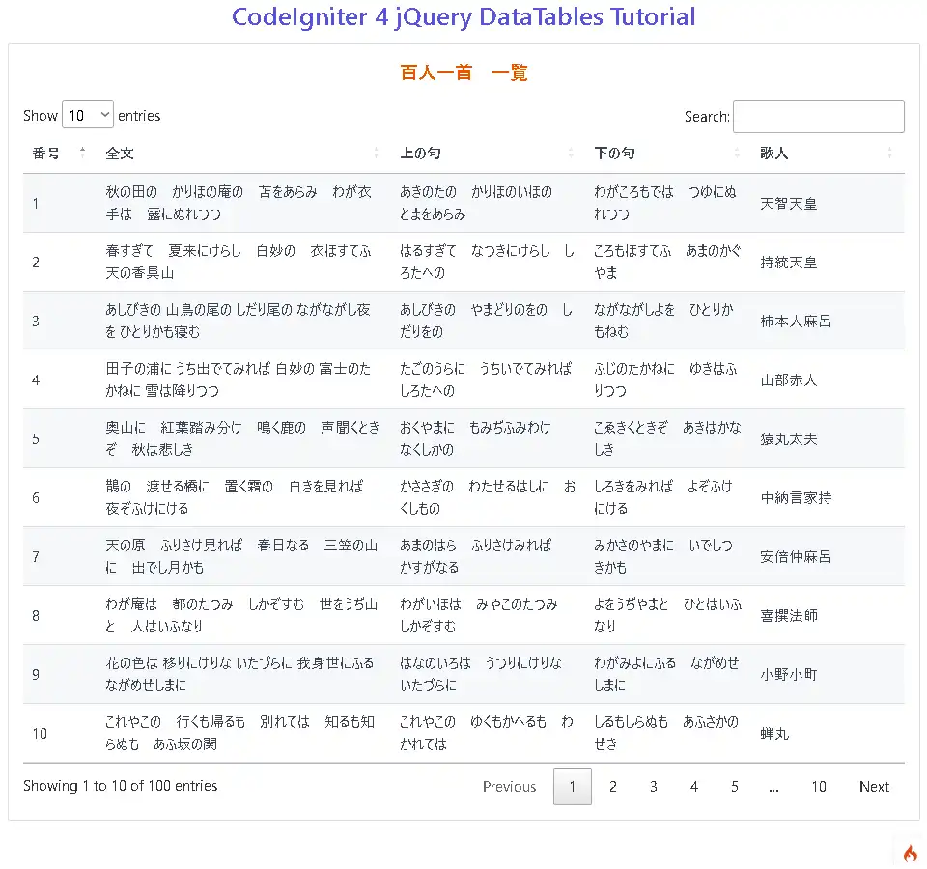The width and height of the screenshot is (927, 869).
Task: Jump to page 10 via pagination
Action: (x=819, y=787)
